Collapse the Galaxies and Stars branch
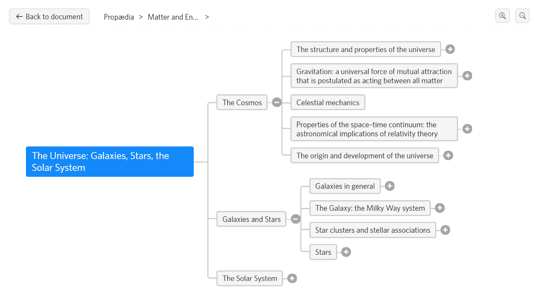The width and height of the screenshot is (538, 297). coord(295,219)
